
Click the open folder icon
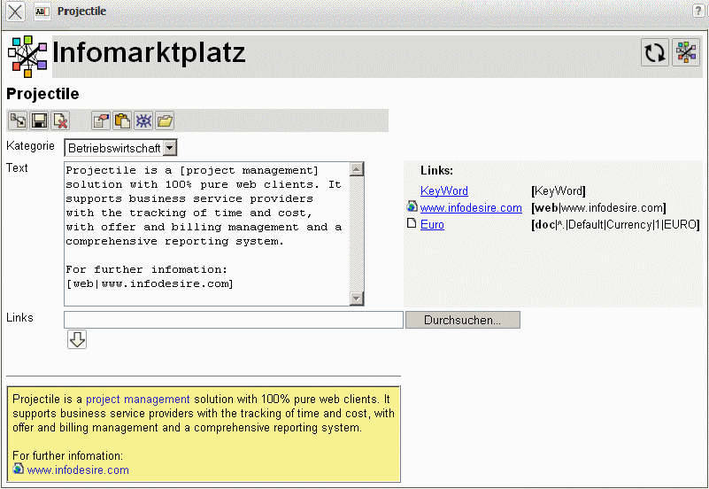[x=165, y=120]
